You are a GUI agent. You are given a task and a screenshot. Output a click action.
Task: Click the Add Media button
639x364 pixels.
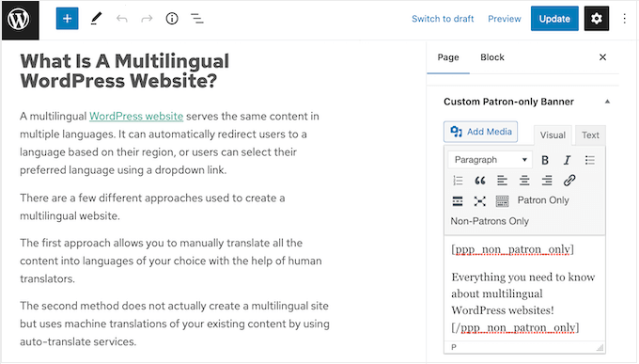pyautogui.click(x=480, y=132)
